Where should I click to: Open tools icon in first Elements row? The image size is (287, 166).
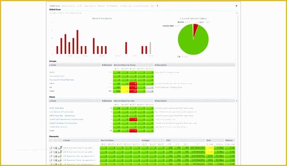coord(60,148)
